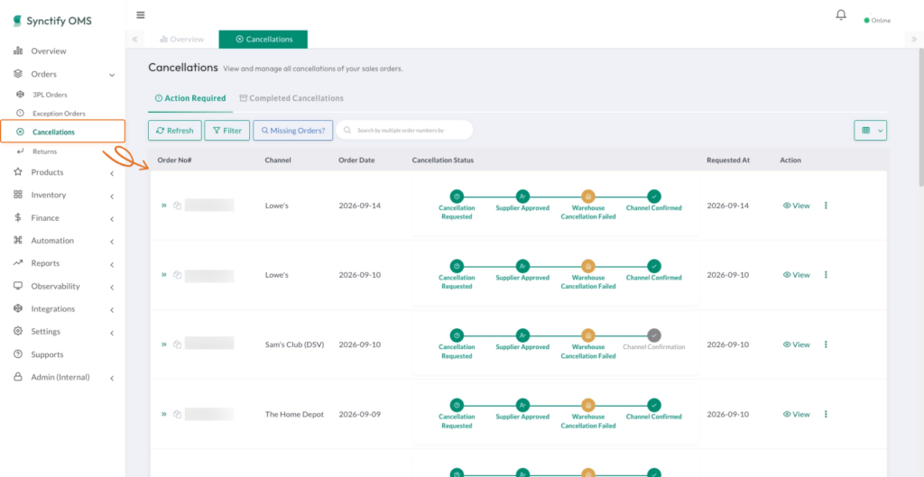Switch to Completed Cancellations tab

coord(291,98)
